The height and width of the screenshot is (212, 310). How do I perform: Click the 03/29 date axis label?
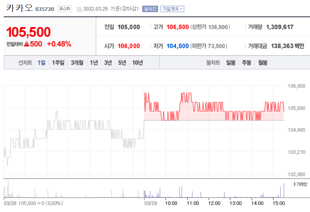tap(150, 203)
